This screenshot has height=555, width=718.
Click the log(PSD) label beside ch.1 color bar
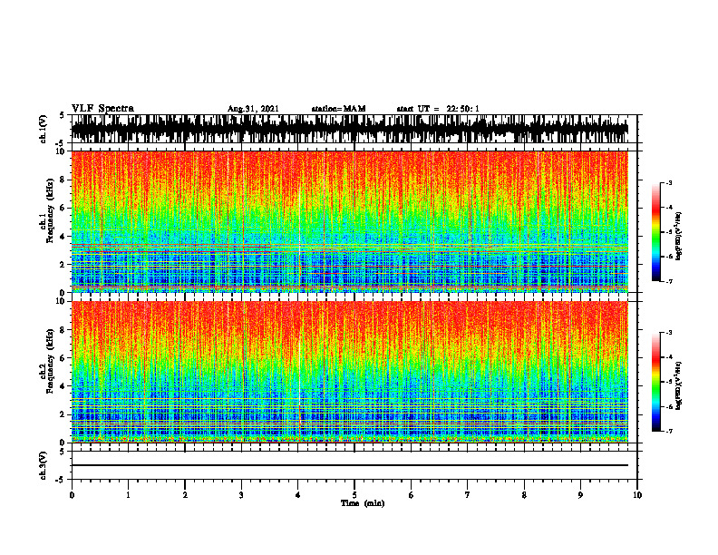[679, 237]
